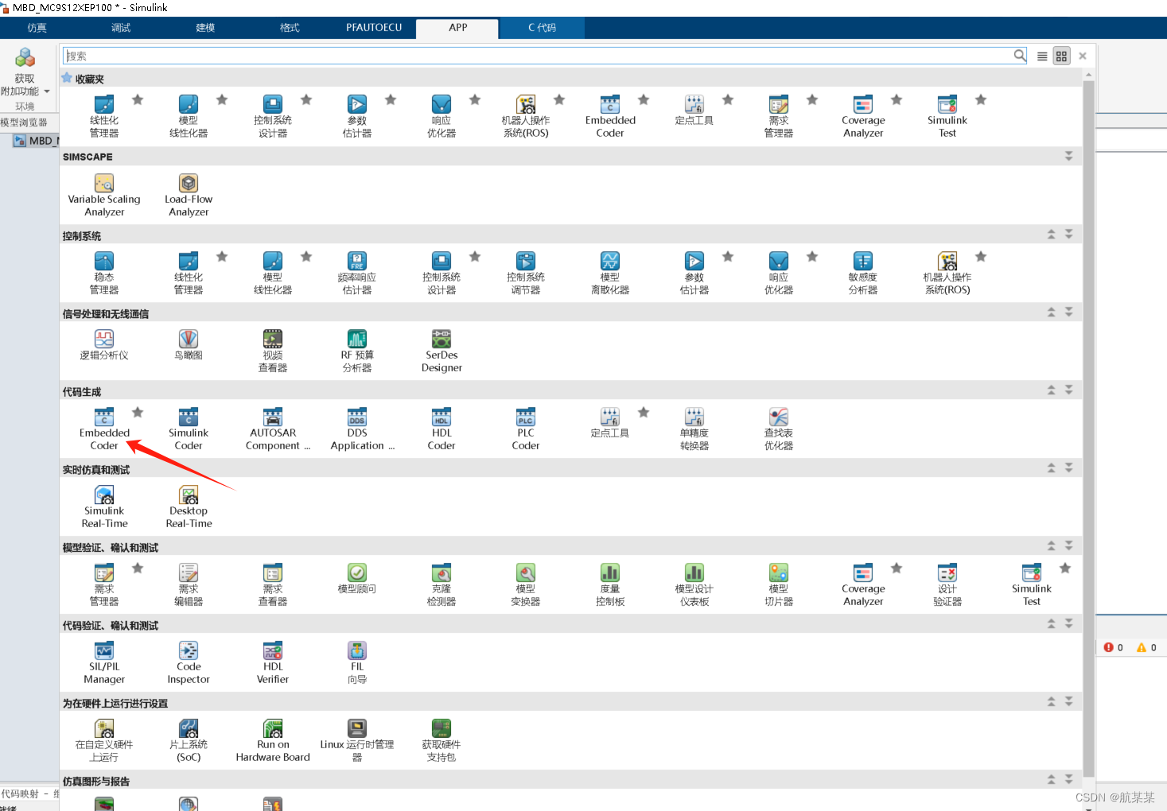This screenshot has height=811, width=1167.
Task: Open 模型离散化器 app
Action: 610,273
